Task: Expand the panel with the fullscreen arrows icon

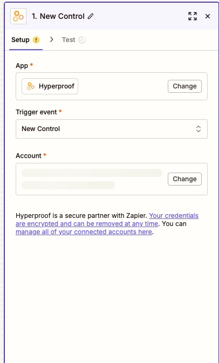Action: click(x=193, y=16)
